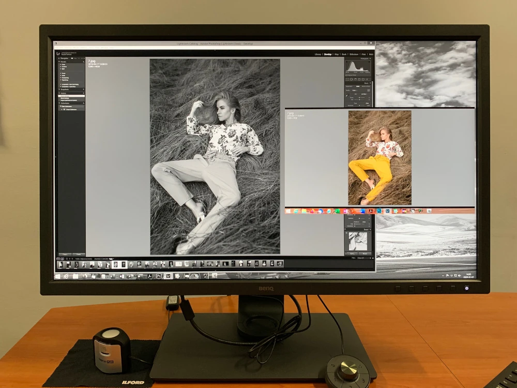The image size is (517, 388).
Task: Switch to the Print module
Action: 363,54
